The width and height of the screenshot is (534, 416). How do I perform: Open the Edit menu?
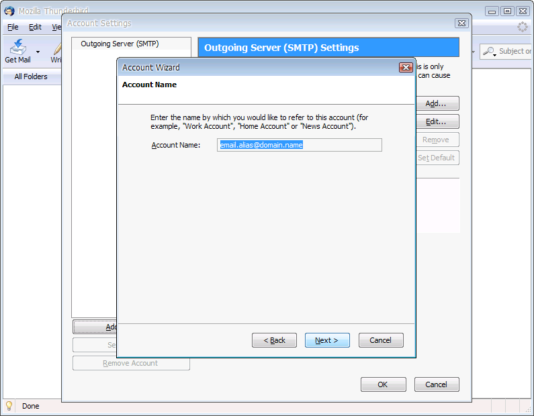coord(35,28)
